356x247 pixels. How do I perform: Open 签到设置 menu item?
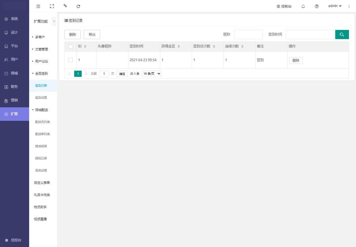click(x=41, y=98)
